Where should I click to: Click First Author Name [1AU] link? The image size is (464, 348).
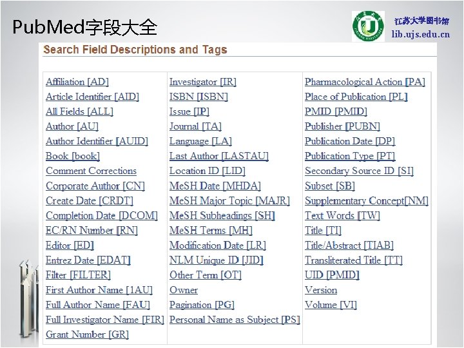[99, 290]
